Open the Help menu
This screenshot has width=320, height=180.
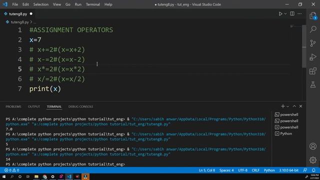[108, 4]
